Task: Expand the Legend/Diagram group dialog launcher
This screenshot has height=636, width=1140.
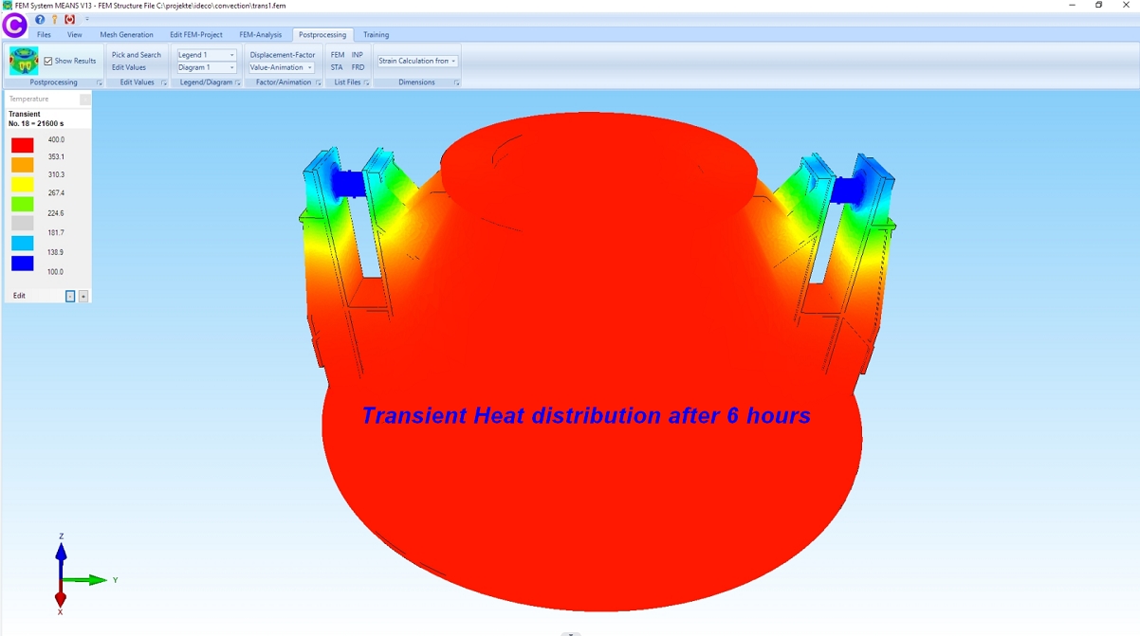Action: [238, 83]
